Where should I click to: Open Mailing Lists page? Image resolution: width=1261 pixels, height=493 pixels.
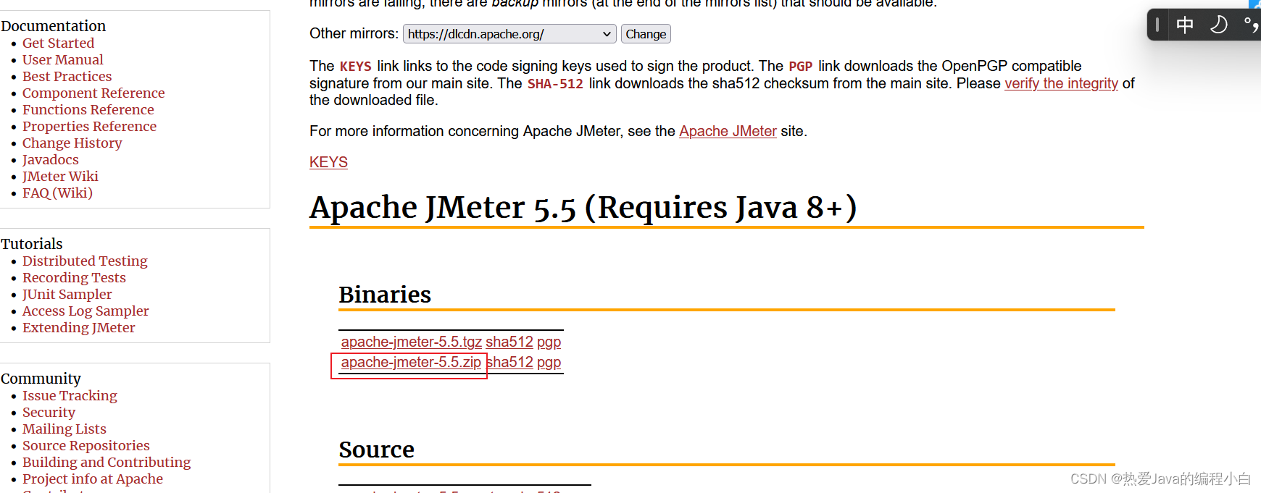pos(64,429)
